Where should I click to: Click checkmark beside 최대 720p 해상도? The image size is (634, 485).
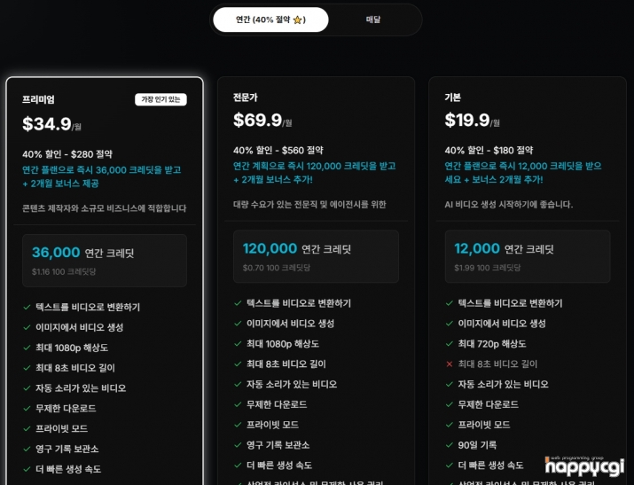point(449,344)
